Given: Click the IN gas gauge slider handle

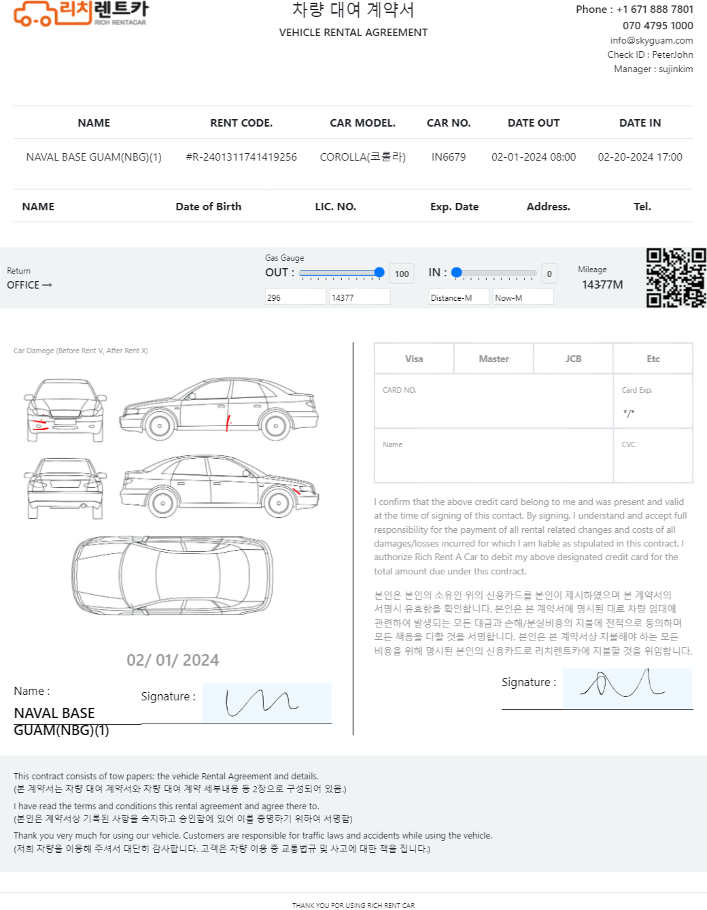Looking at the screenshot, I should point(457,273).
